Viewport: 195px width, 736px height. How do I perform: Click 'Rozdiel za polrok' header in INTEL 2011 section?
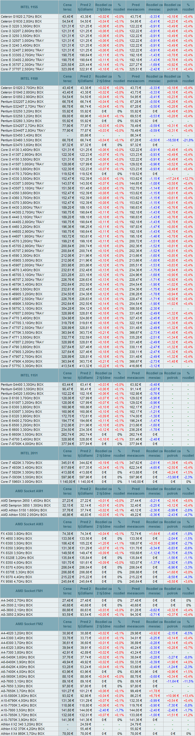[x=173, y=453]
